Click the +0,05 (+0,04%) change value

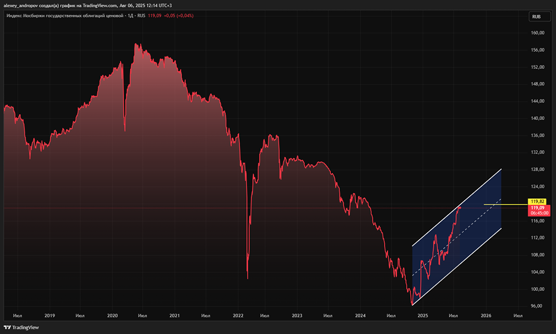point(178,16)
